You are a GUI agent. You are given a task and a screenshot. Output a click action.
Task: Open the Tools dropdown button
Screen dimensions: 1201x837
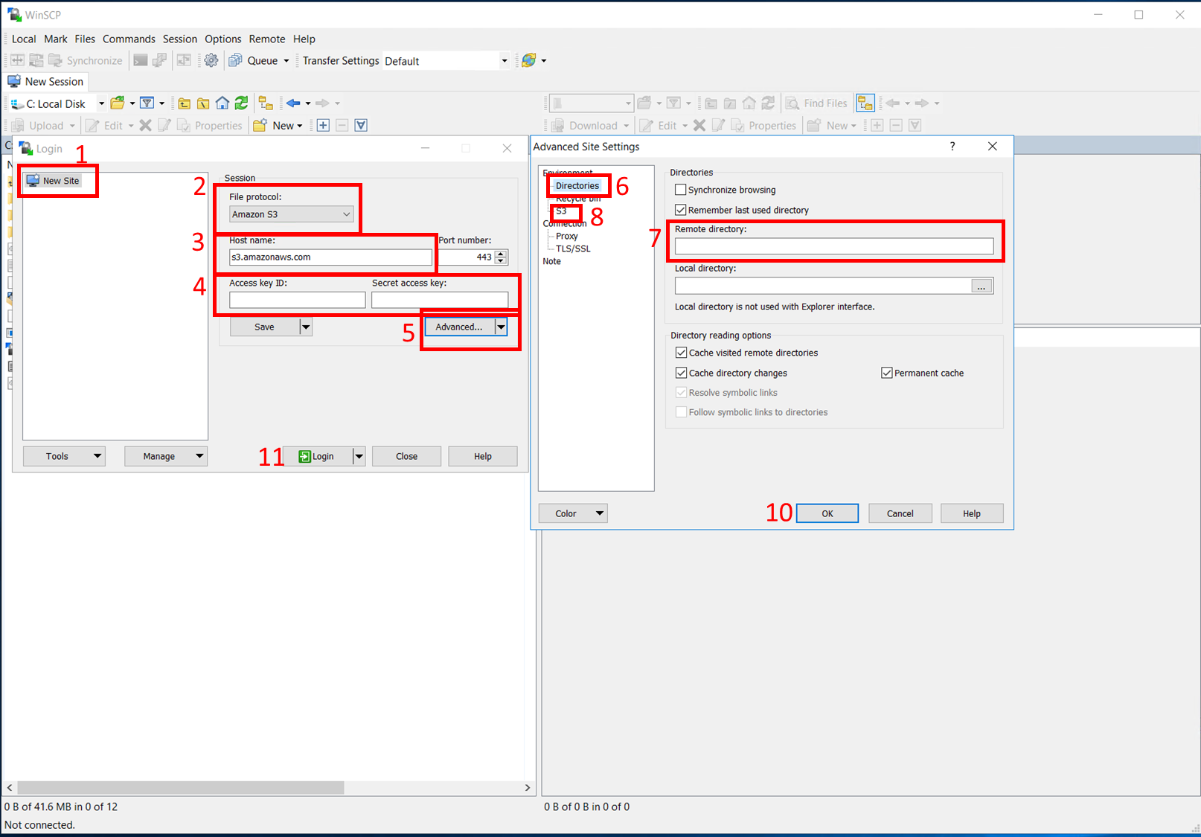pyautogui.click(x=64, y=456)
